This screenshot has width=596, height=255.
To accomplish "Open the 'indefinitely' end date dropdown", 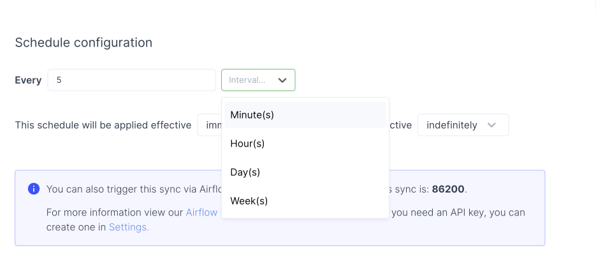I will click(x=463, y=125).
